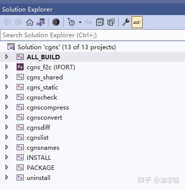Toggle the highlighted Preview Selected Items button

(x=137, y=22)
